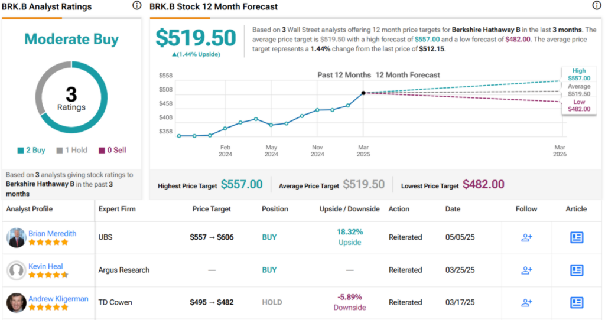The image size is (605, 320).
Task: Open Andrew Kligerman's profile photo
Action: coord(16,303)
